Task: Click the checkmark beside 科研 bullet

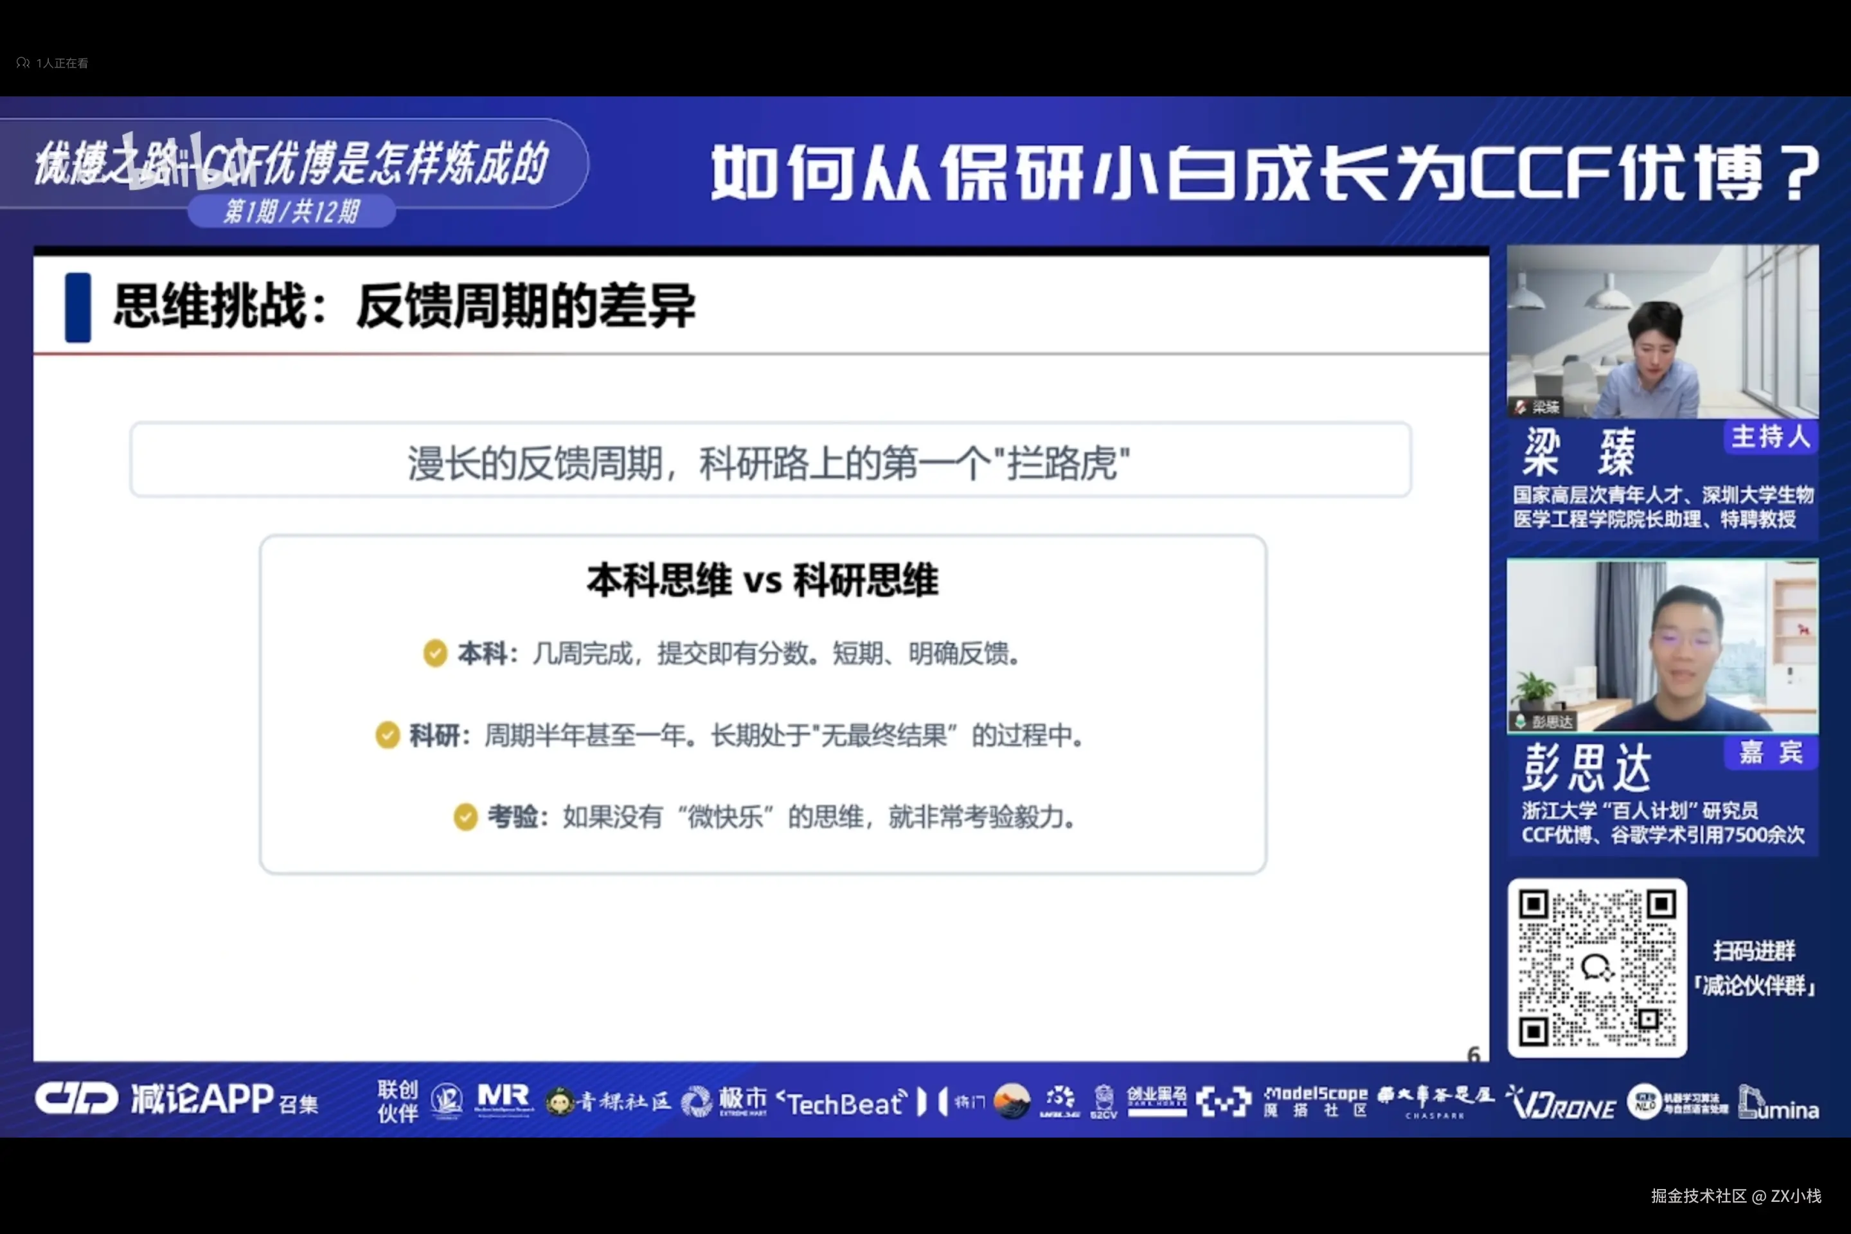Action: tap(387, 735)
